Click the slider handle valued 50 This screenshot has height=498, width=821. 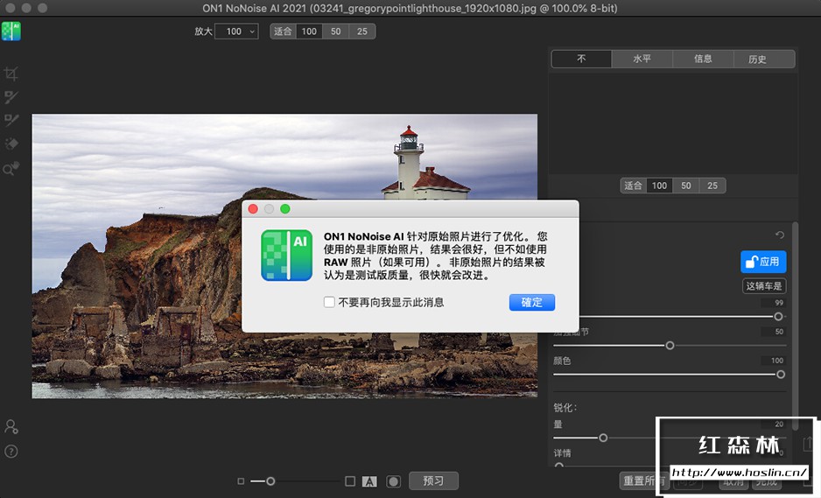(670, 346)
